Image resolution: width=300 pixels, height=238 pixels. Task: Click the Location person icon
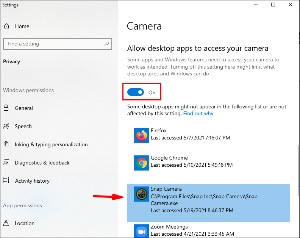click(6, 223)
